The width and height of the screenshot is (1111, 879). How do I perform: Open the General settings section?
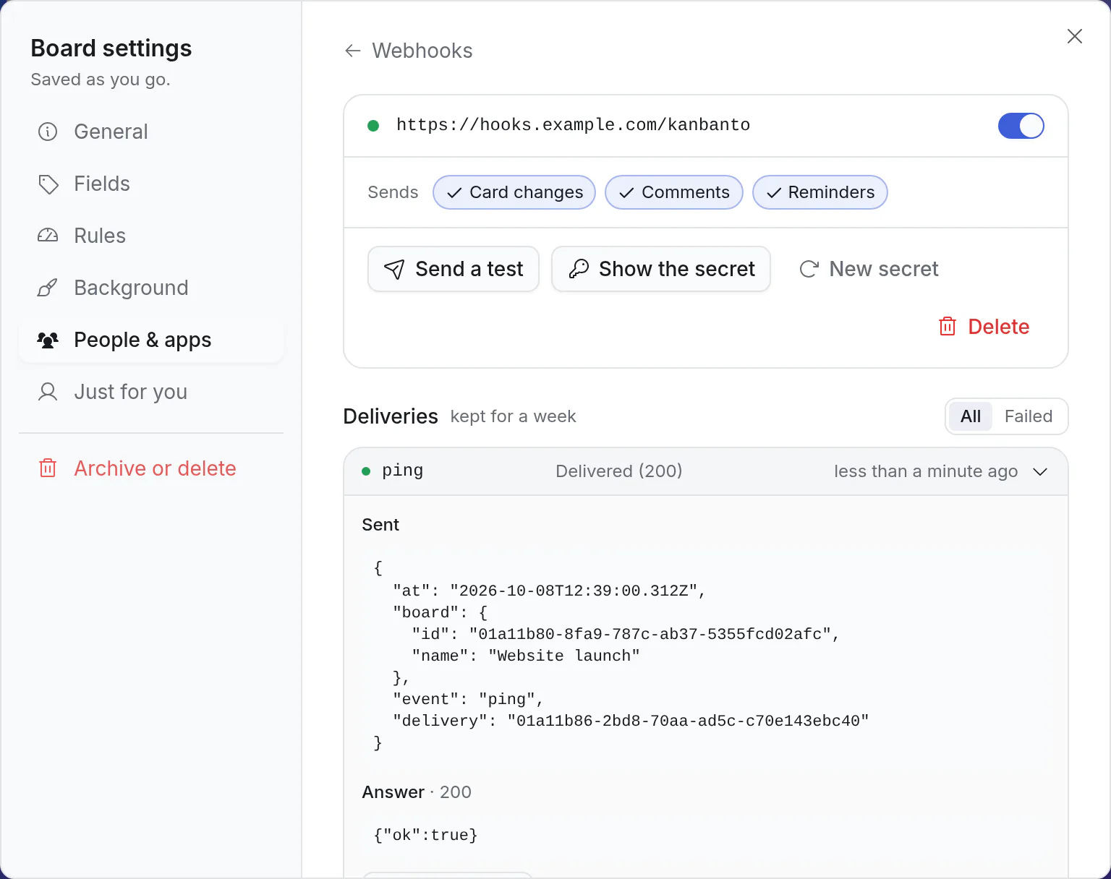tap(151, 132)
